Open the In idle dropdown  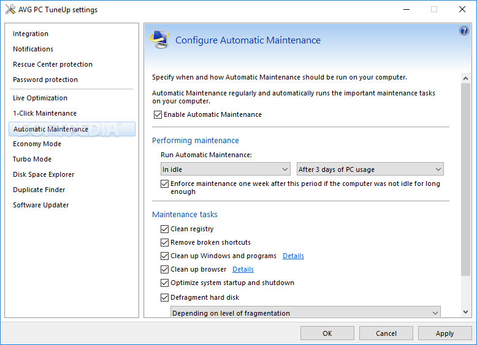(226, 169)
